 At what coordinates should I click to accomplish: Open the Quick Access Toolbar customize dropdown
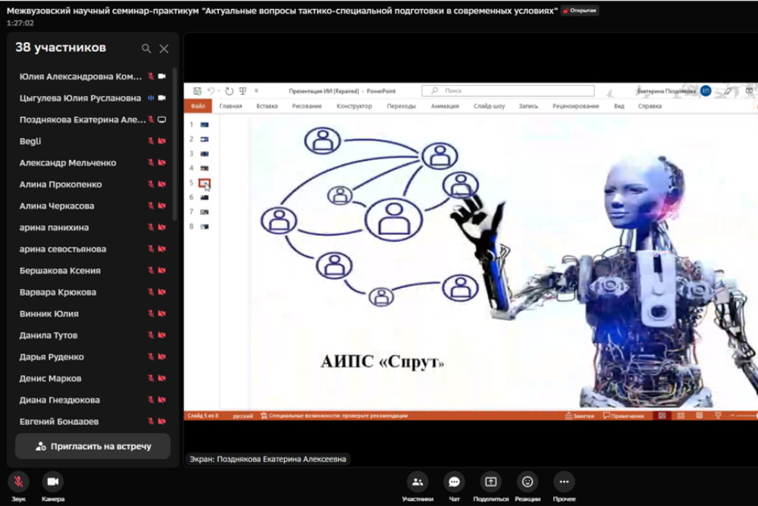(x=256, y=91)
